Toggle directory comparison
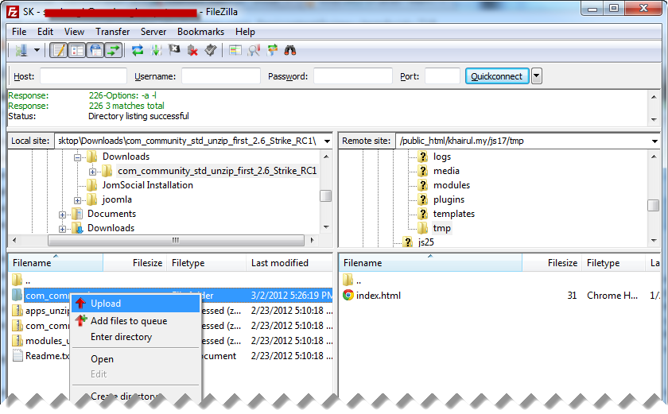Screen dimensions: 668x414 pos(254,50)
